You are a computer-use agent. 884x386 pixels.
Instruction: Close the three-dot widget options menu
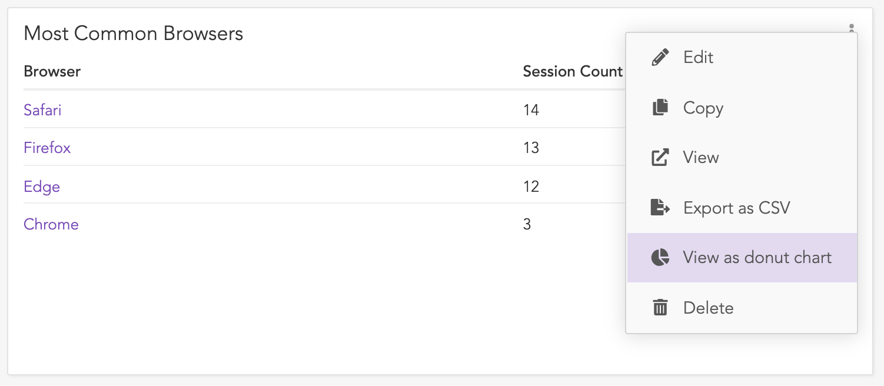click(851, 28)
